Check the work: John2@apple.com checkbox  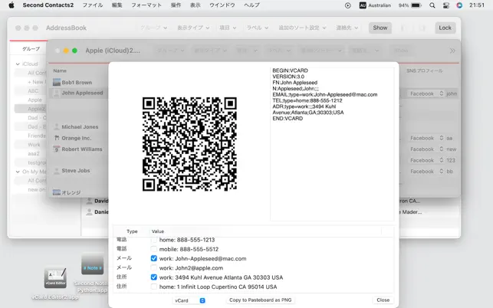point(154,267)
